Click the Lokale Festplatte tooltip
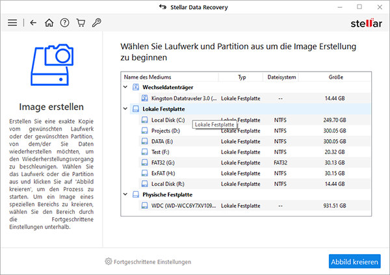Viewport: 390px width, 275px height. (214, 125)
